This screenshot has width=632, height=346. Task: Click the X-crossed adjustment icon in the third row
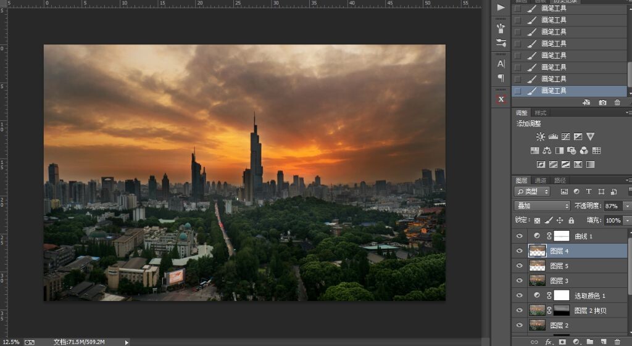point(578,164)
